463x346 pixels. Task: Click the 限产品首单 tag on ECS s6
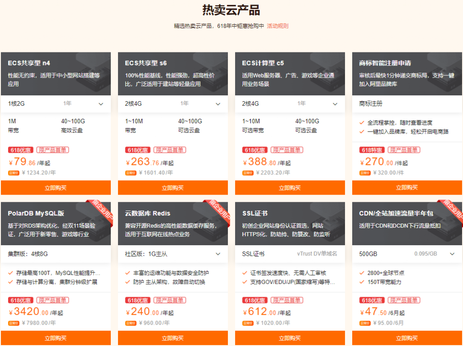[170, 150]
